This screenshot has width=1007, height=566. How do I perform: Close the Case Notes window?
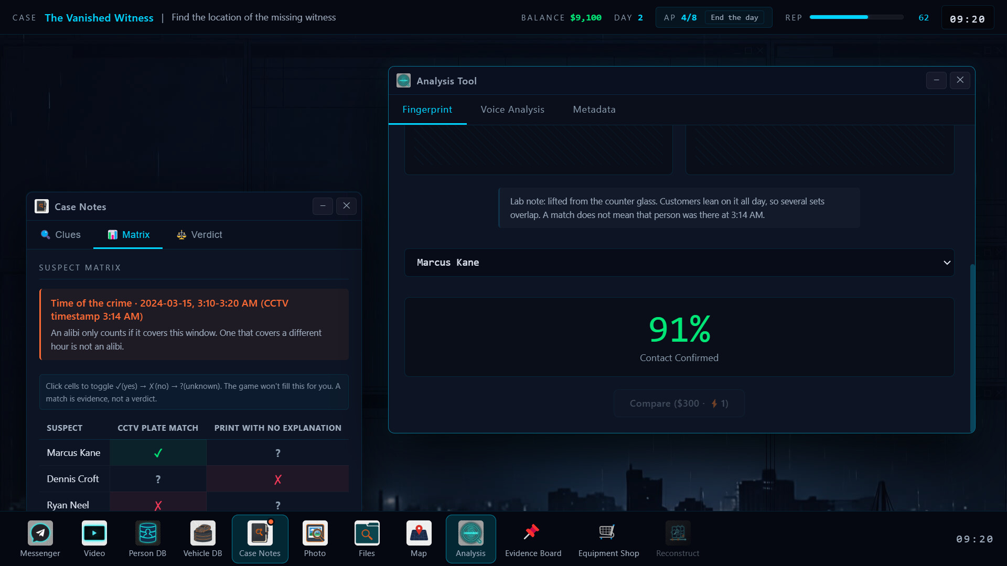[x=346, y=206]
